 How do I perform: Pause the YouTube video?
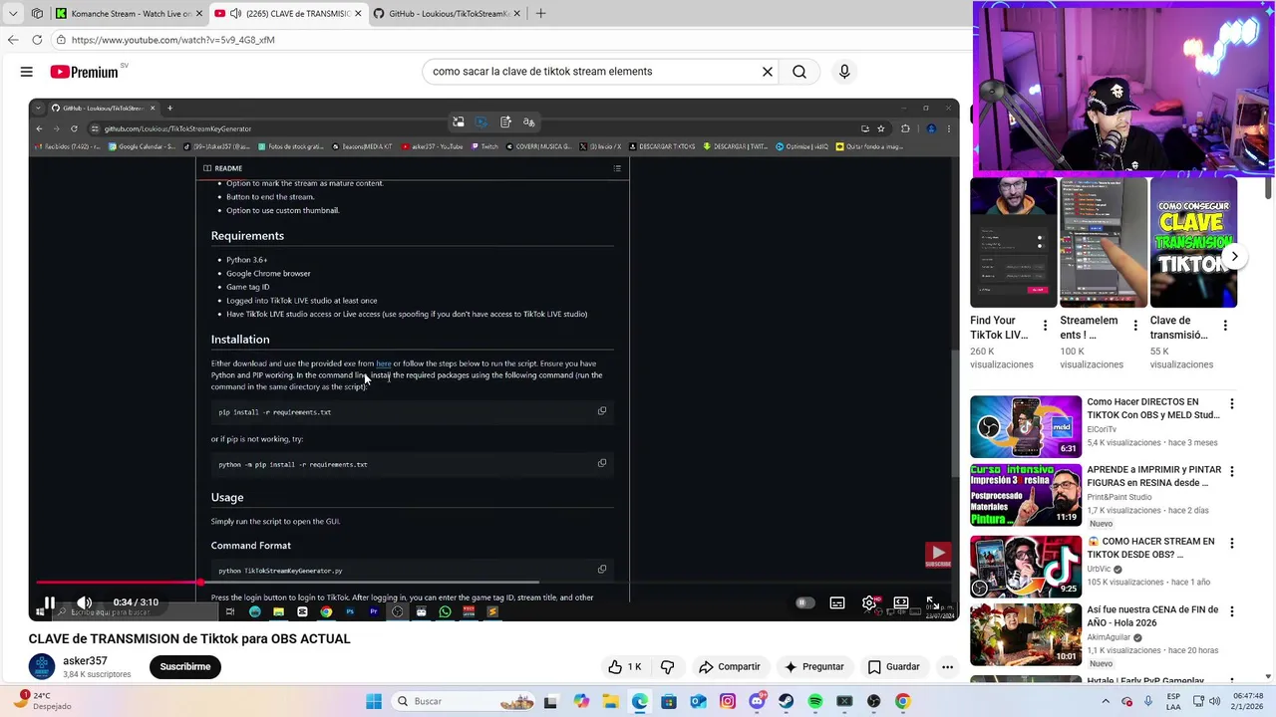[49, 602]
